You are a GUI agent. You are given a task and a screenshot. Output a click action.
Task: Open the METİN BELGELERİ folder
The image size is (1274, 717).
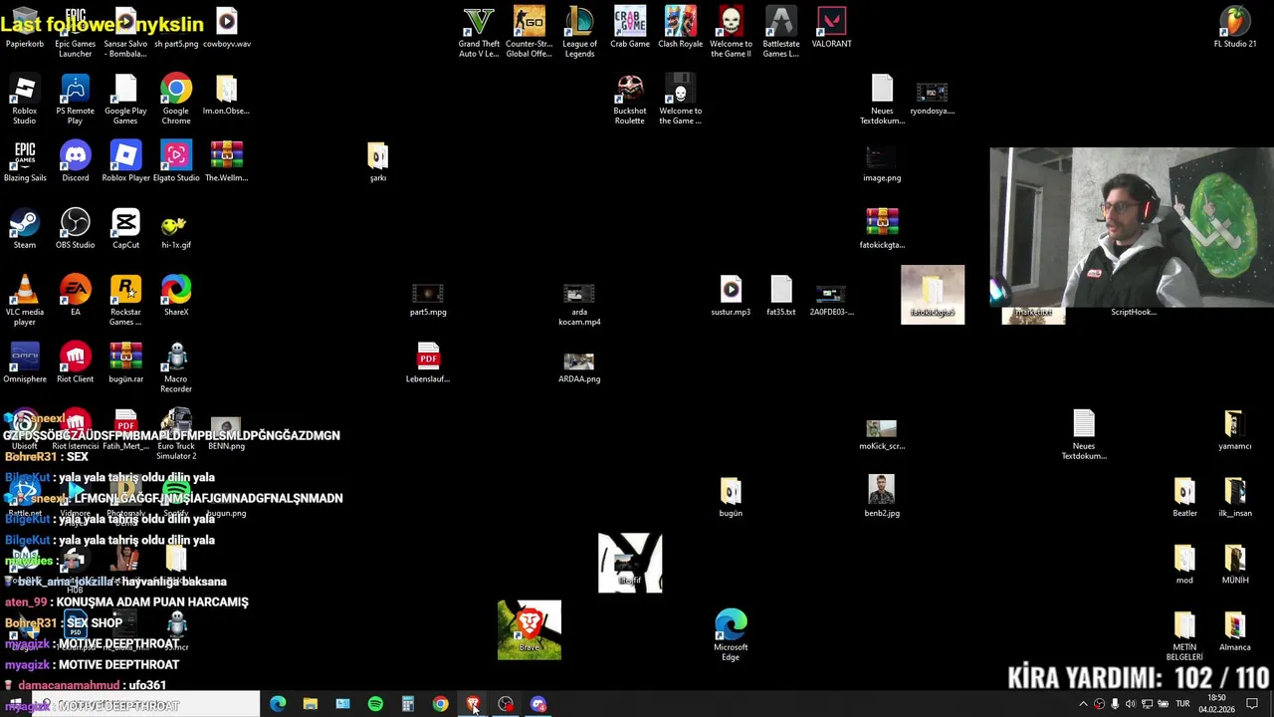[x=1184, y=635]
